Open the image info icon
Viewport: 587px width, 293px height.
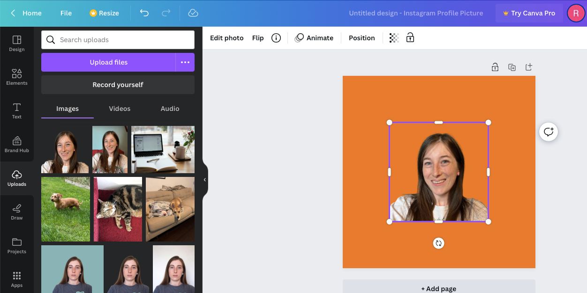click(276, 38)
